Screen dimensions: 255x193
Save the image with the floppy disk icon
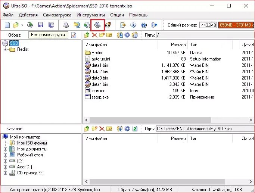coord(41,25)
